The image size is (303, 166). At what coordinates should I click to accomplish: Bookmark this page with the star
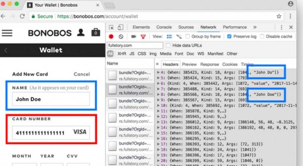pyautogui.click(x=279, y=16)
